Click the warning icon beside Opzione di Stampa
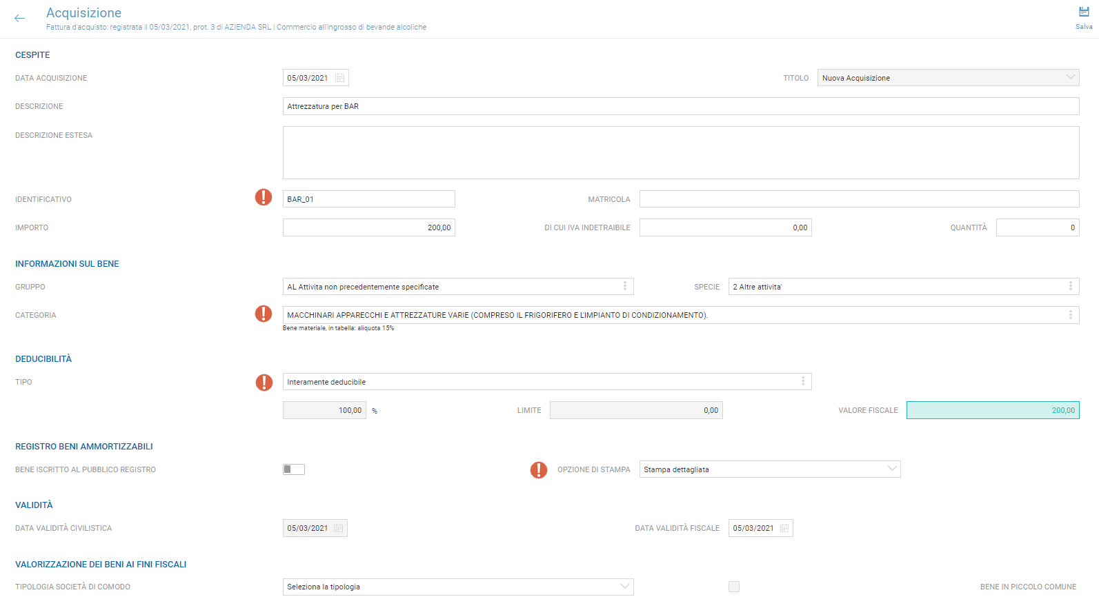Image resolution: width=1099 pixels, height=608 pixels. click(539, 470)
